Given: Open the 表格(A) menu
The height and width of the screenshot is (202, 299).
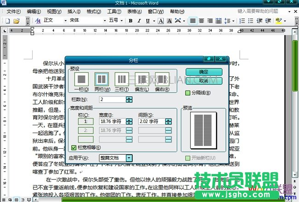Looking at the screenshot, I should [135, 11].
